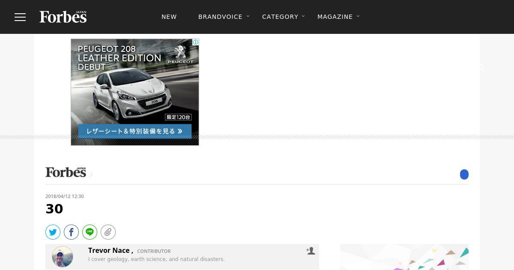Share the article on LINE
The image size is (514, 270).
[90, 232]
